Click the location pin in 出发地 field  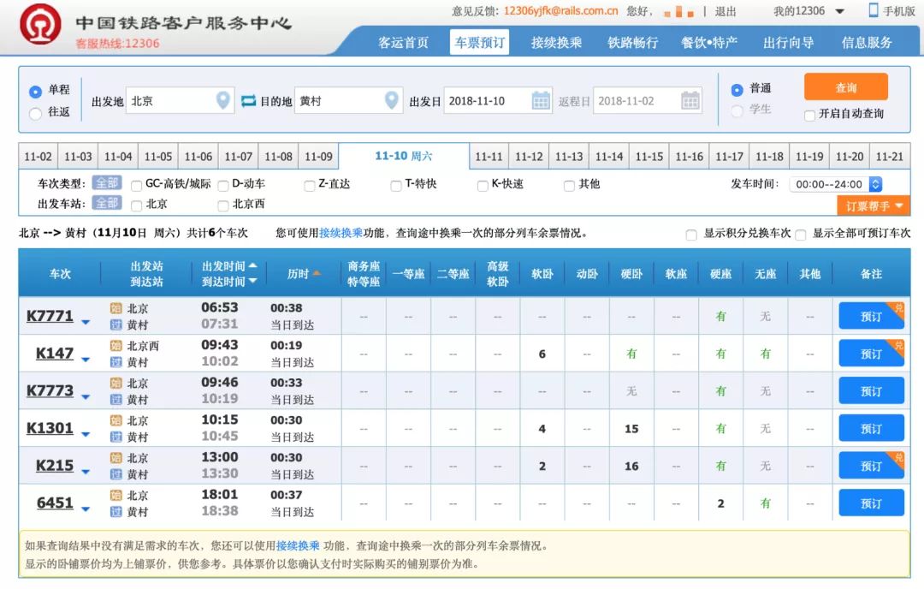click(x=222, y=100)
